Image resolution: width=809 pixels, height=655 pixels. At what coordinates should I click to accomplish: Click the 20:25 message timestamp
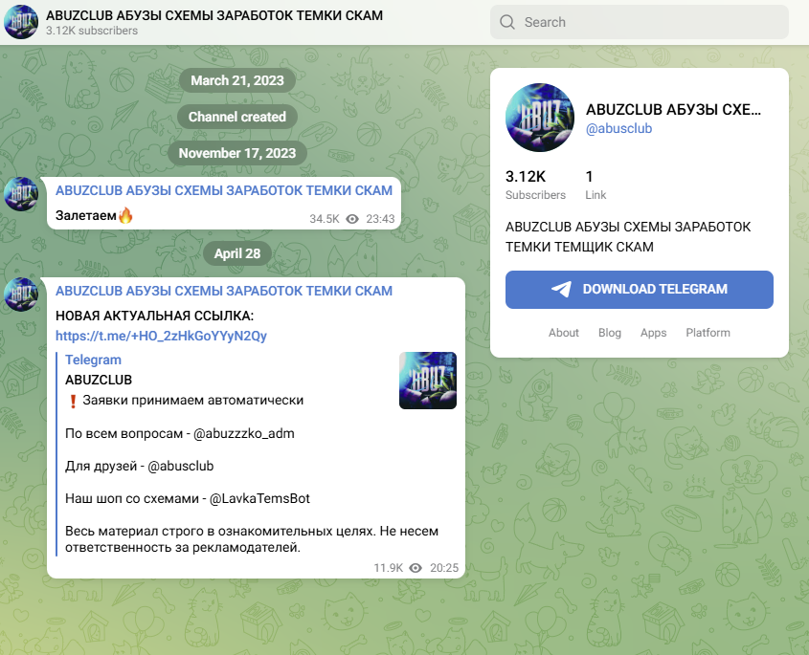point(444,568)
